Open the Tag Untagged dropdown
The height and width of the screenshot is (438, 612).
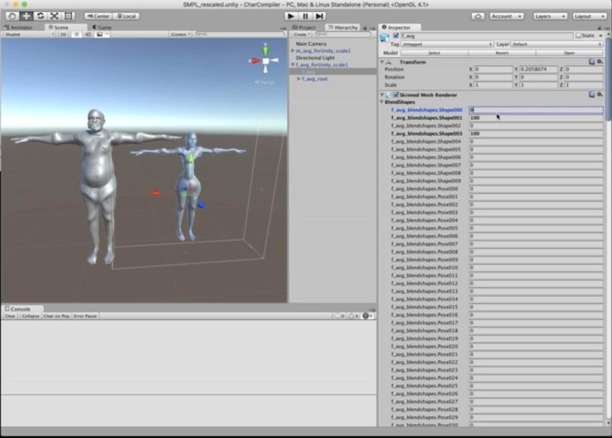447,44
